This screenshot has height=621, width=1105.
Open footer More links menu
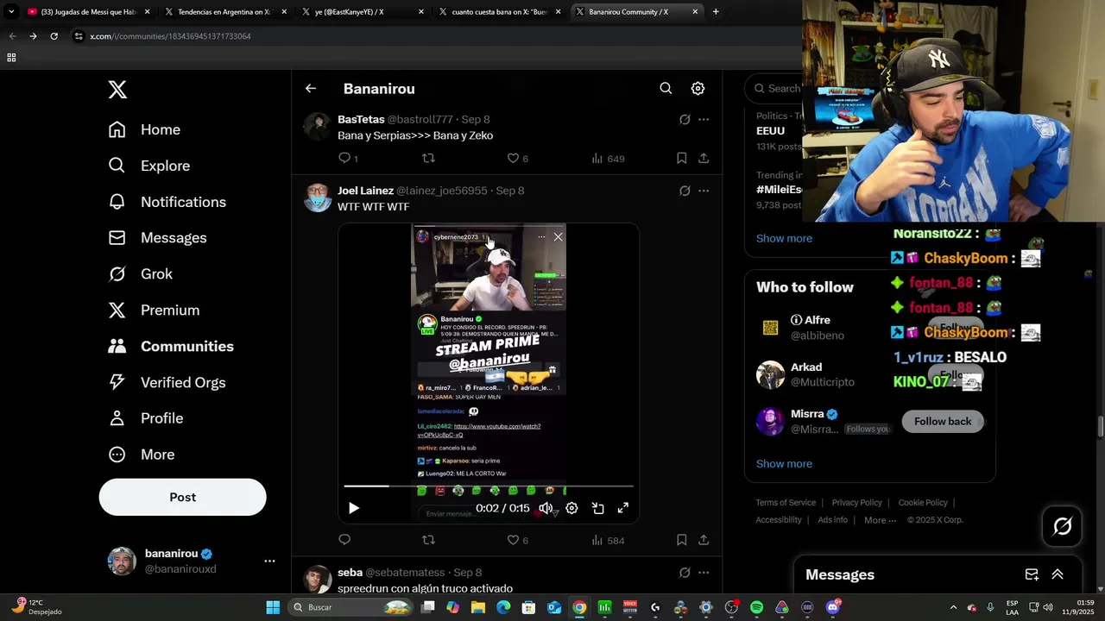(x=881, y=520)
